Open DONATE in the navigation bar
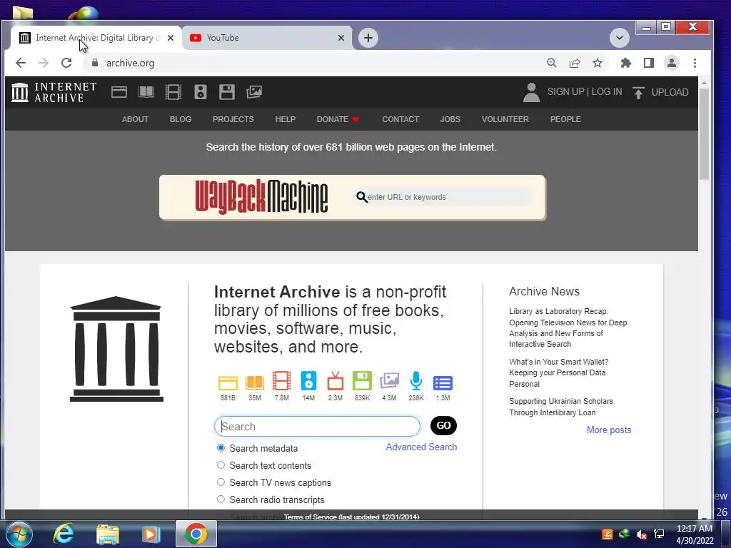The image size is (731, 548). [x=338, y=119]
